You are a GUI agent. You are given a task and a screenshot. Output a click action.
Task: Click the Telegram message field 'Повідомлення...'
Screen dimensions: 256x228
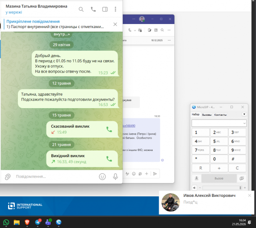point(55,177)
